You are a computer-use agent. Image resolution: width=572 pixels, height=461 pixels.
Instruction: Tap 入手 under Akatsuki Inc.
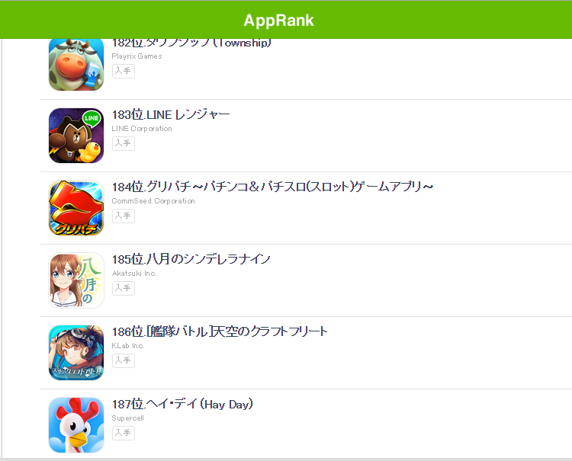(124, 288)
